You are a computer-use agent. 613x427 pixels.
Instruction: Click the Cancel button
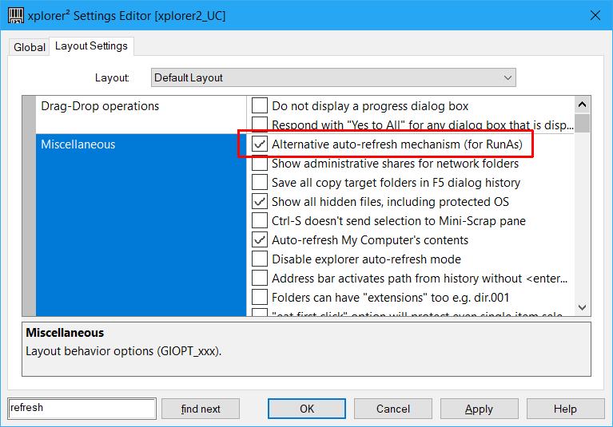393,409
